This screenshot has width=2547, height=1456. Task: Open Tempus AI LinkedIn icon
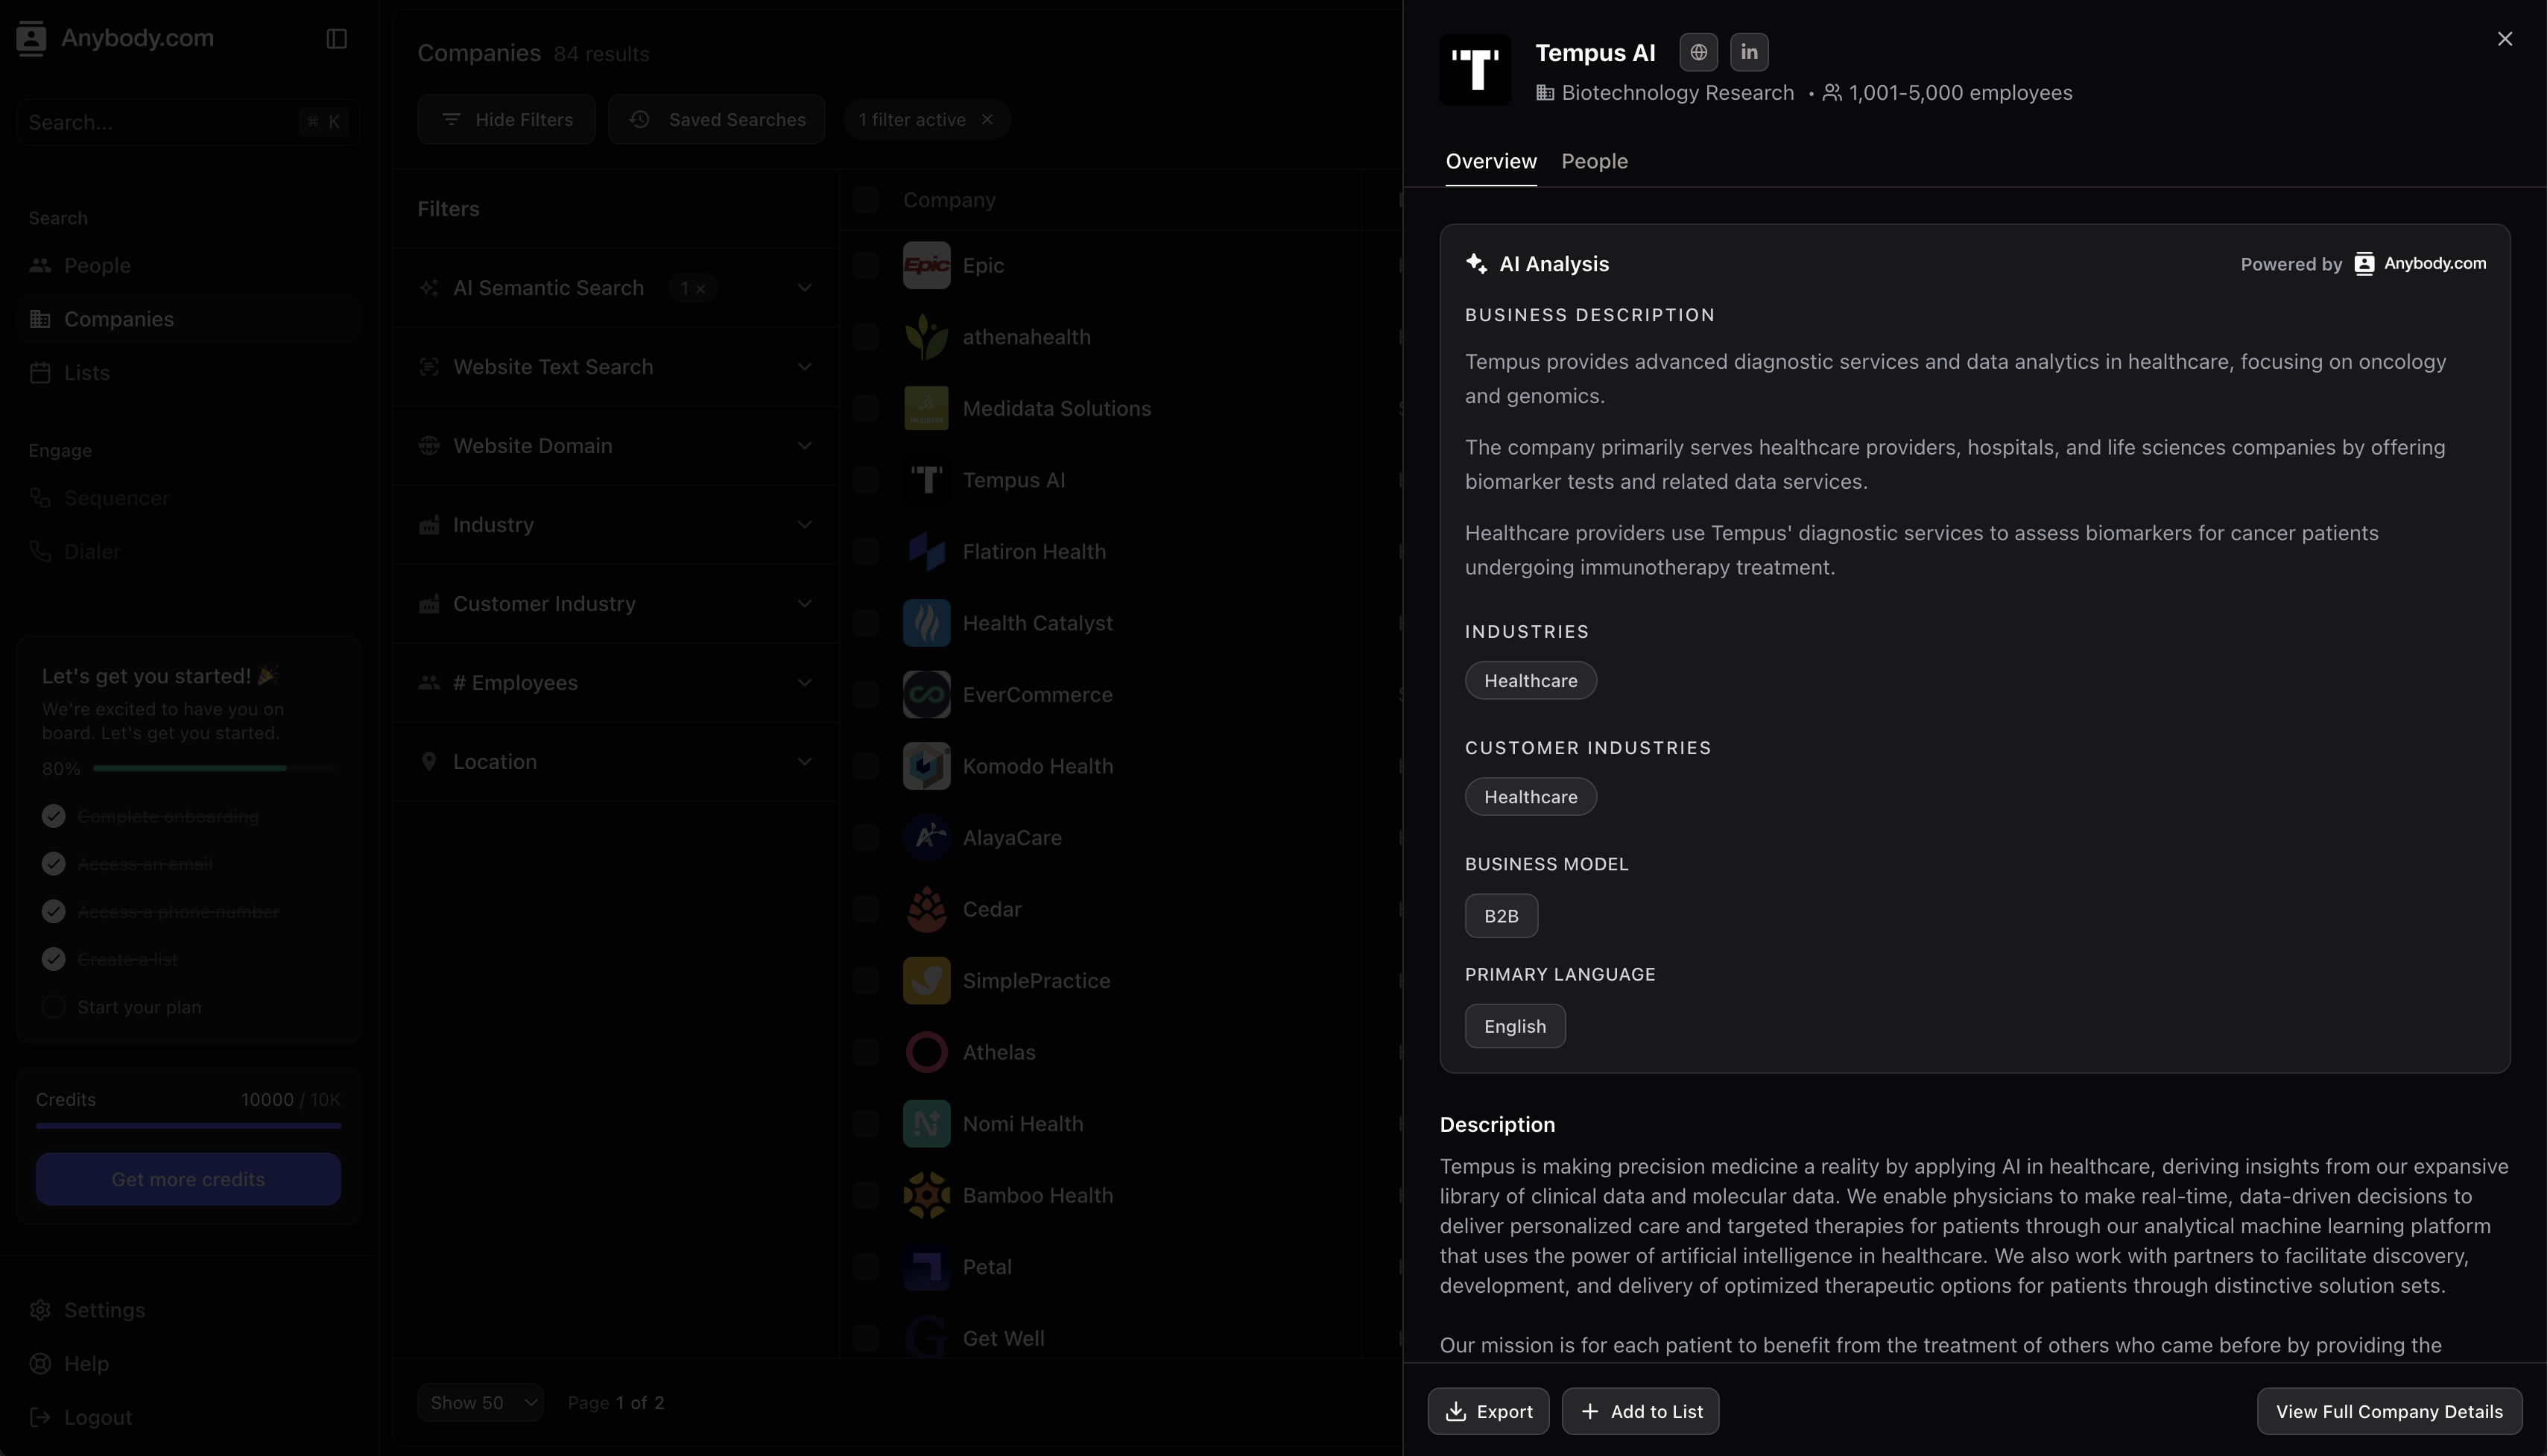(x=1749, y=52)
